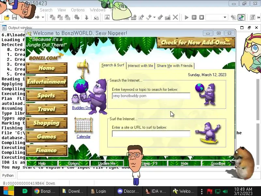Click the Help button in BonziWORLD
Screen dimensions: 261x196
[x=42, y=163]
